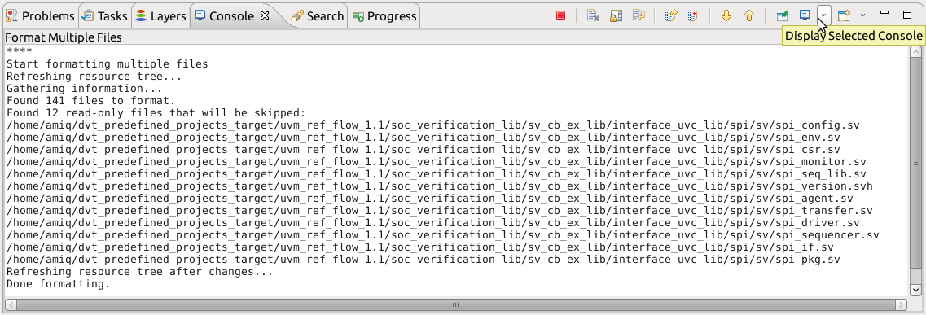The width and height of the screenshot is (926, 315).
Task: Toggle the Pin Console icon
Action: (783, 16)
